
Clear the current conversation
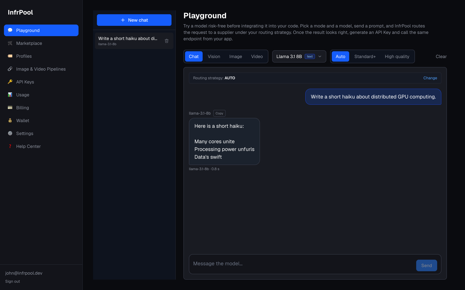(441, 57)
